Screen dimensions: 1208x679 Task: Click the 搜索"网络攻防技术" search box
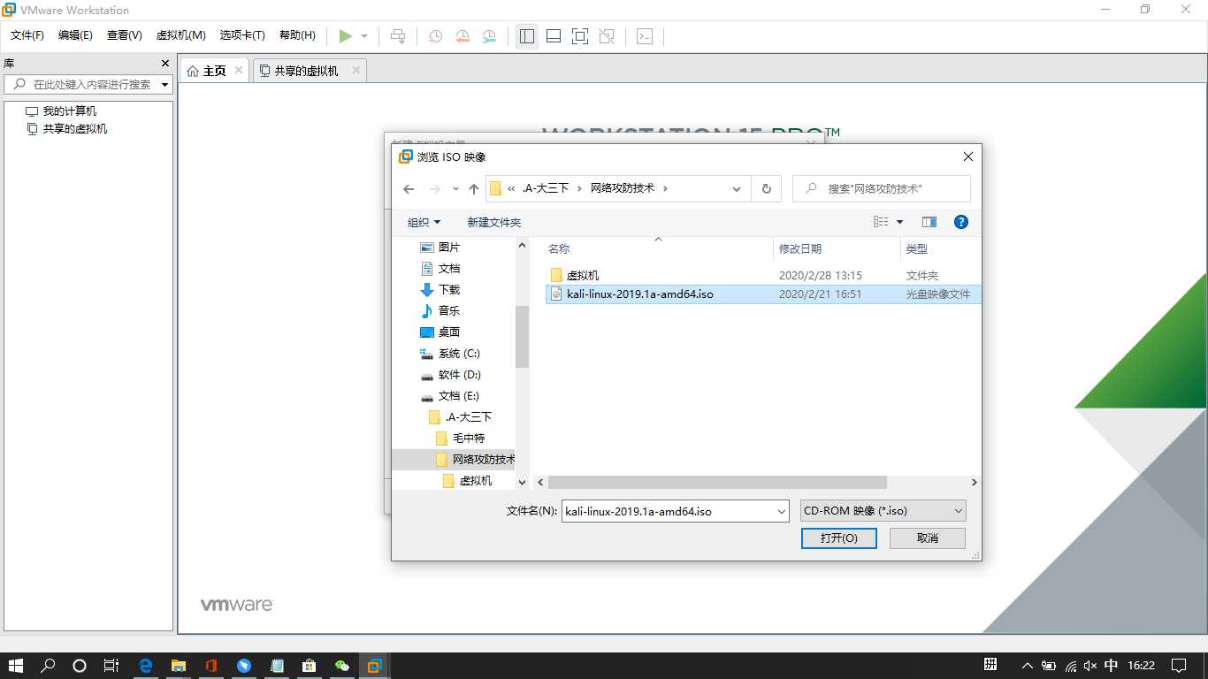click(x=882, y=188)
